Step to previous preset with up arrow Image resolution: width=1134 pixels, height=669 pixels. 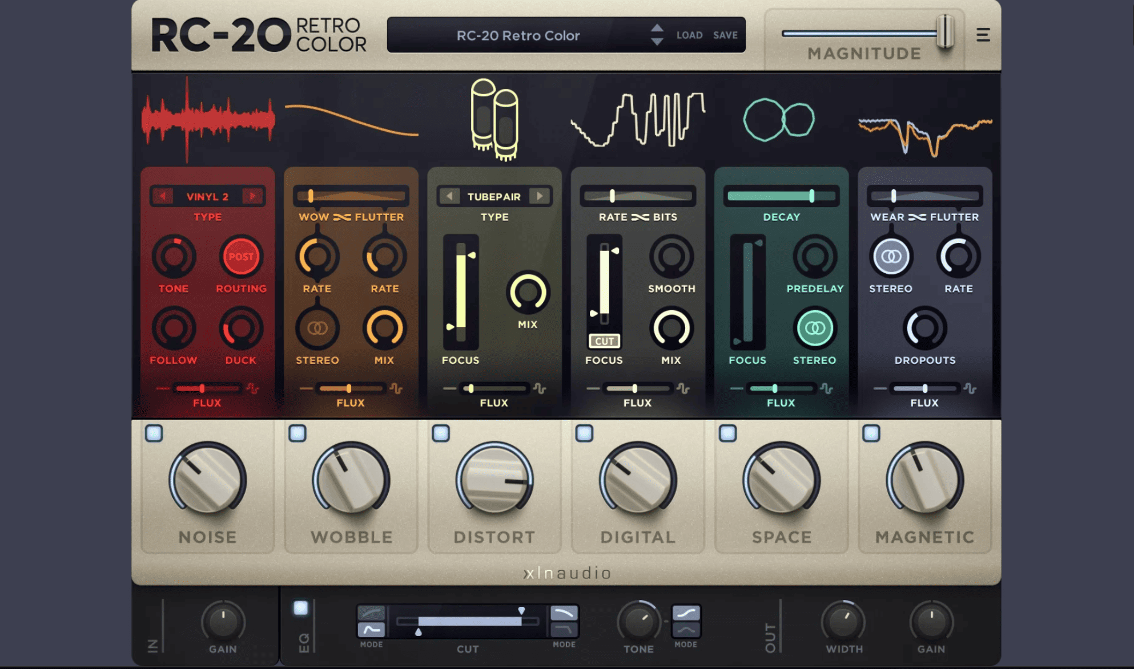click(x=657, y=28)
